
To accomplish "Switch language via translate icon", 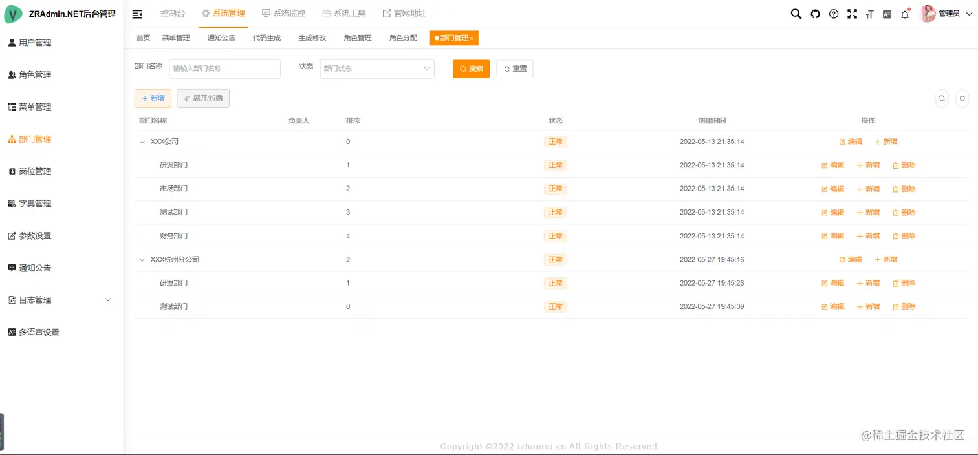I will tap(887, 14).
